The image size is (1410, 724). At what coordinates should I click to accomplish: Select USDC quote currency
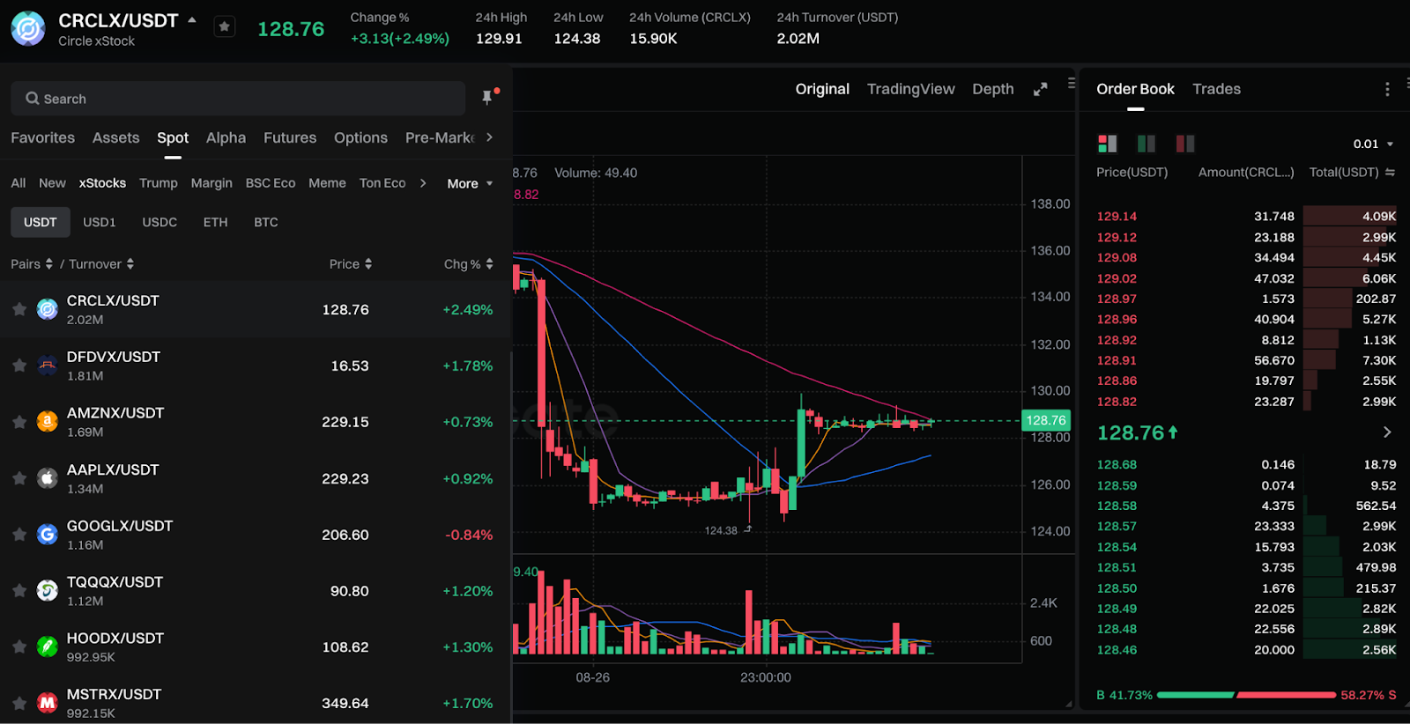160,222
